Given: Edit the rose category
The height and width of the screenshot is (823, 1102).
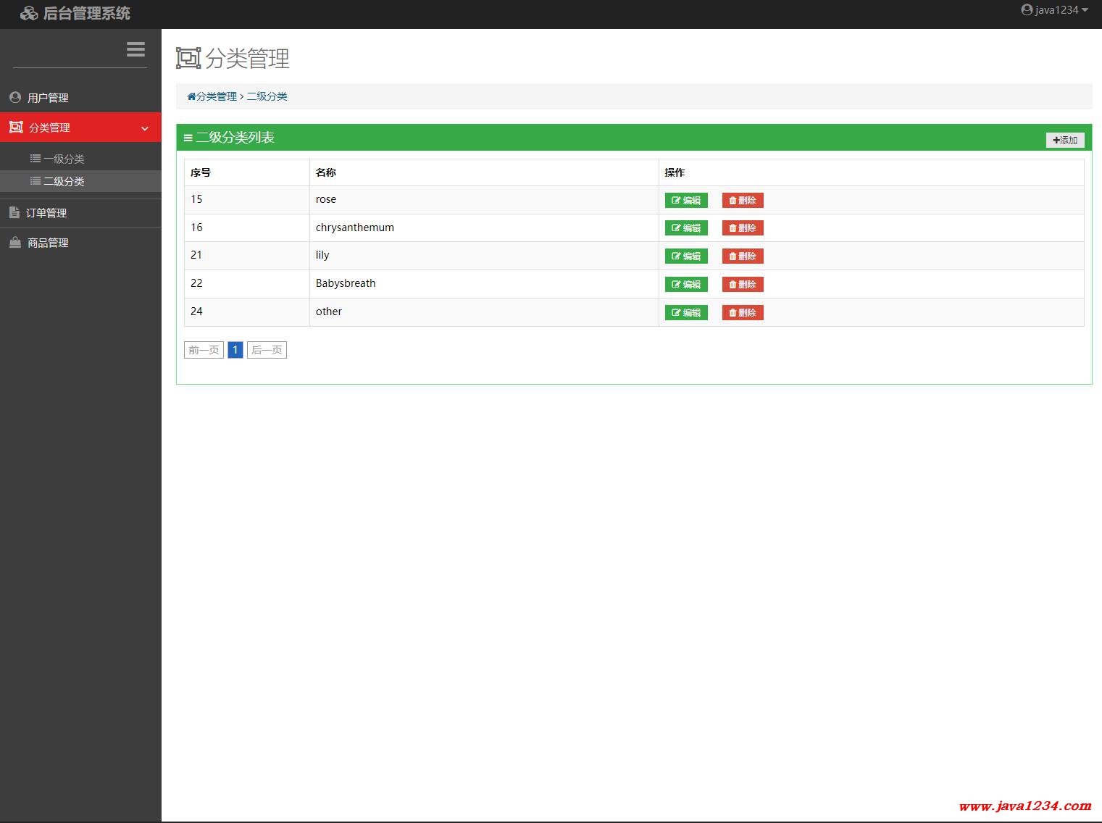Looking at the screenshot, I should pos(686,201).
